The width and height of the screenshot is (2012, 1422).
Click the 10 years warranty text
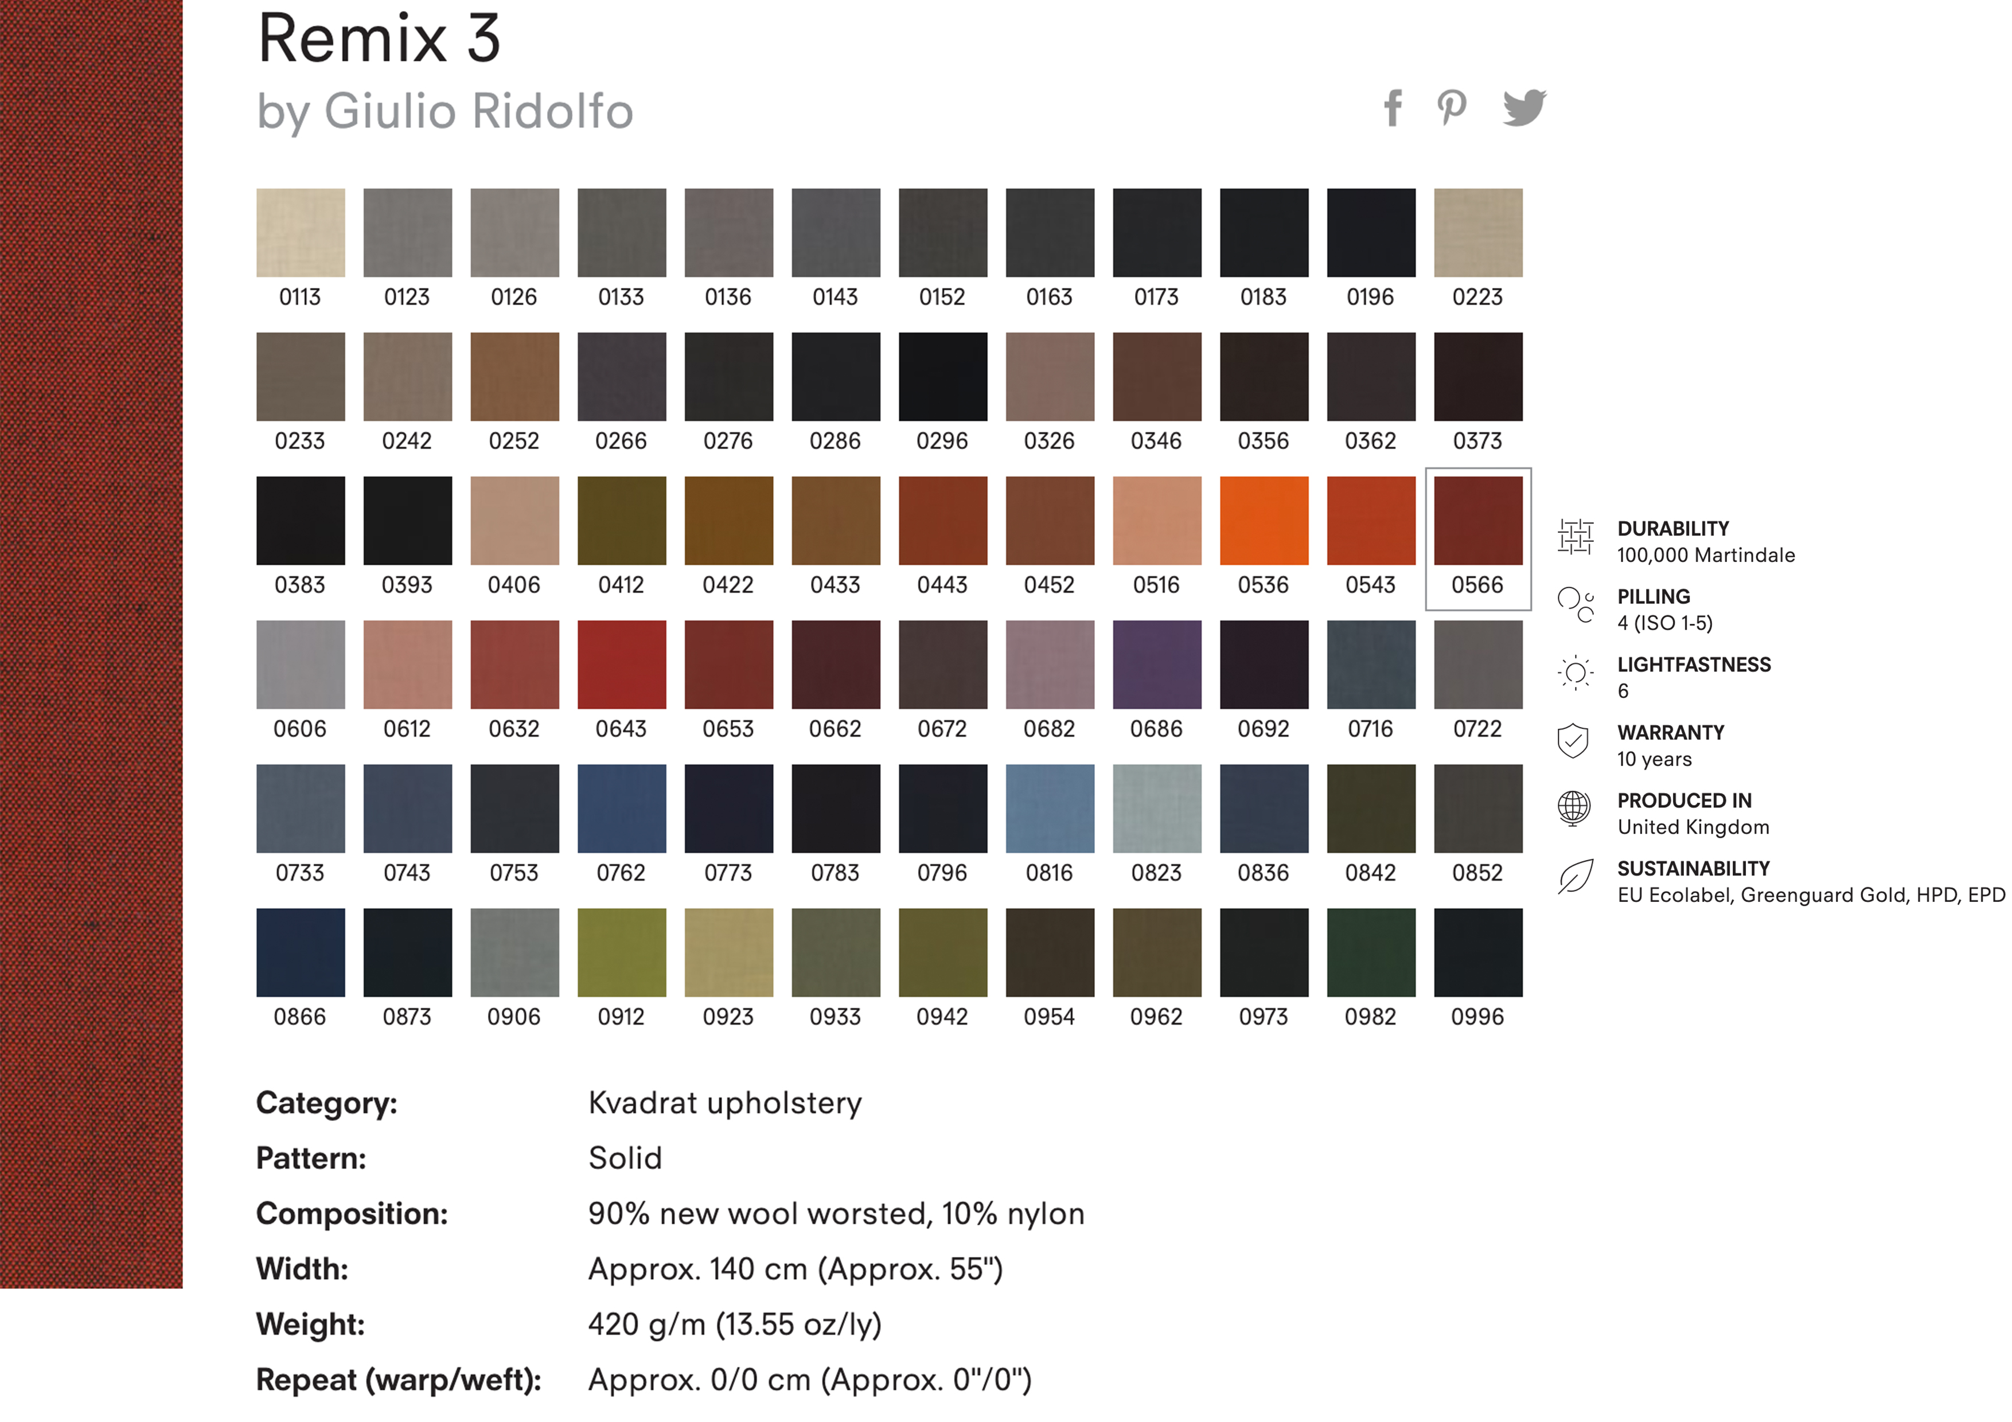pyautogui.click(x=1655, y=760)
